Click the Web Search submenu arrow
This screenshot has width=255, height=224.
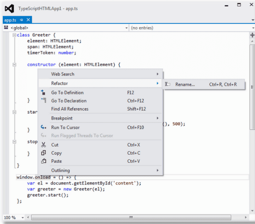point(157,74)
